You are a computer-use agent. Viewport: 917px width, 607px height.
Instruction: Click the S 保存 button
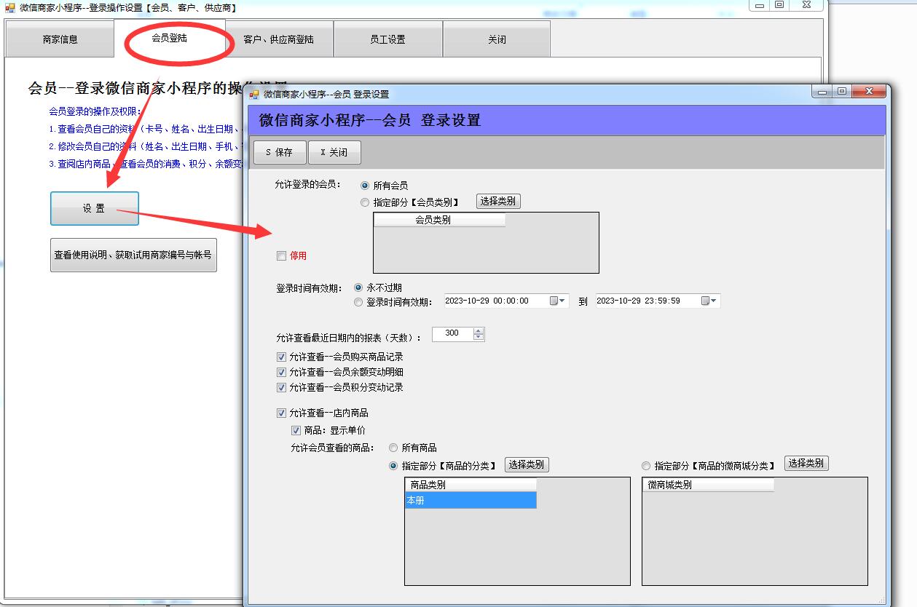280,152
